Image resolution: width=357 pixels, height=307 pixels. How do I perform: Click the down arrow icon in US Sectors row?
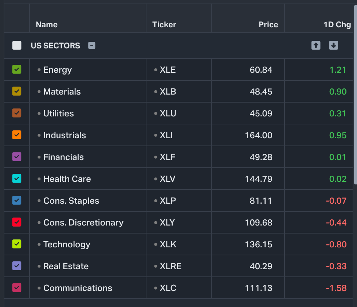click(334, 45)
